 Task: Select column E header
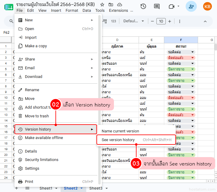[x=152, y=40]
